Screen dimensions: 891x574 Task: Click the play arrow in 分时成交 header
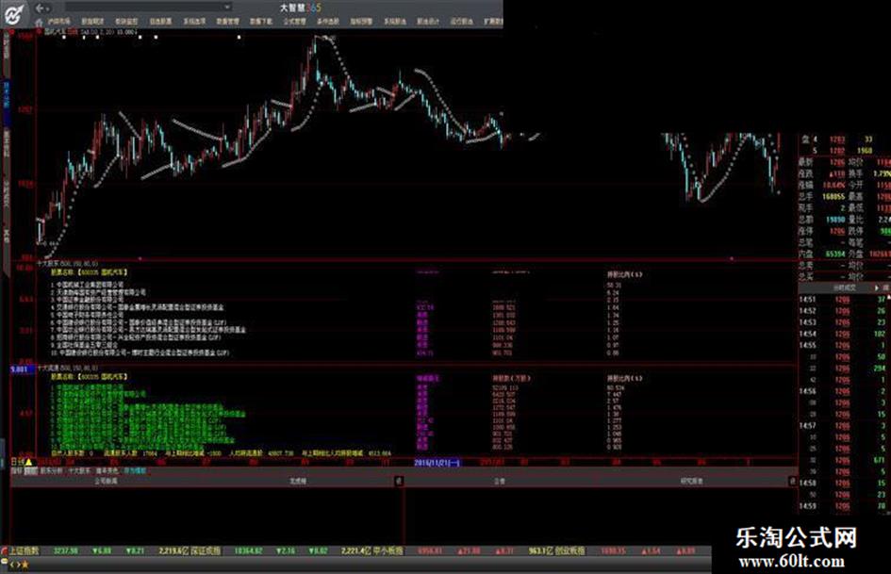point(876,288)
